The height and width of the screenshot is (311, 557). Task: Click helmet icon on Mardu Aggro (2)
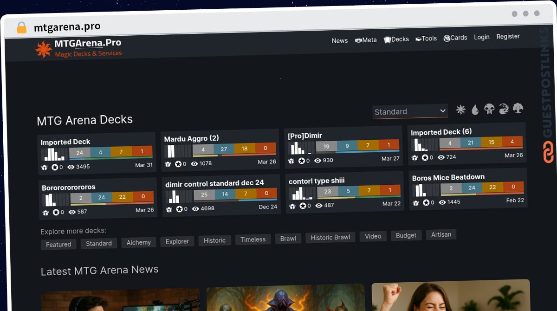[168, 164]
